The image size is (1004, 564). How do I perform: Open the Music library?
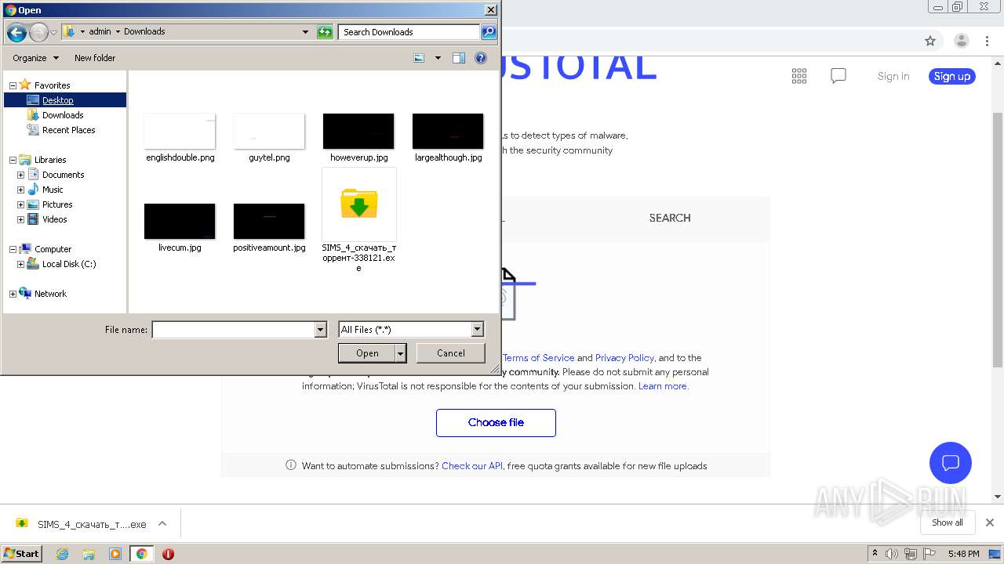[53, 190]
